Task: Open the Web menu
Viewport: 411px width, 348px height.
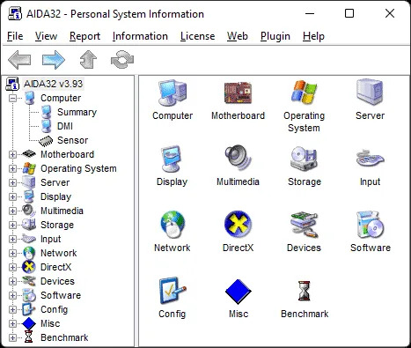Action: pyautogui.click(x=238, y=36)
